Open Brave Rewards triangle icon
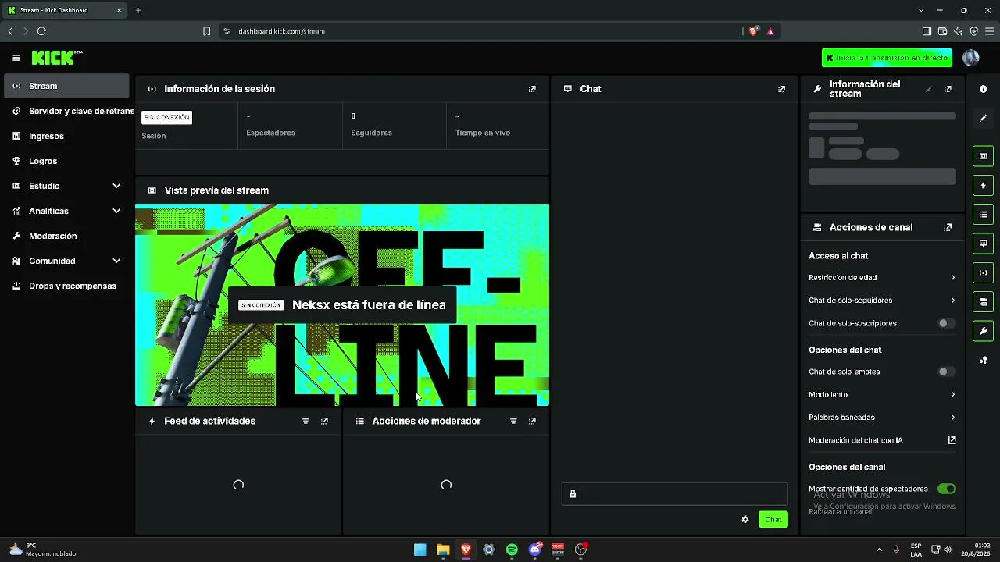This screenshot has width=1000, height=562. pyautogui.click(x=770, y=31)
